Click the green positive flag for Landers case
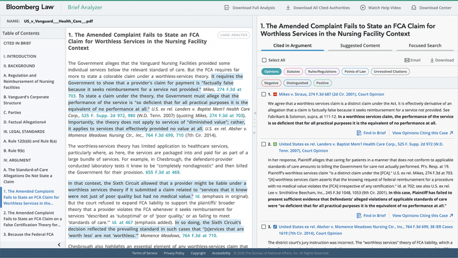The width and height of the screenshot is (458, 258). [x=275, y=144]
